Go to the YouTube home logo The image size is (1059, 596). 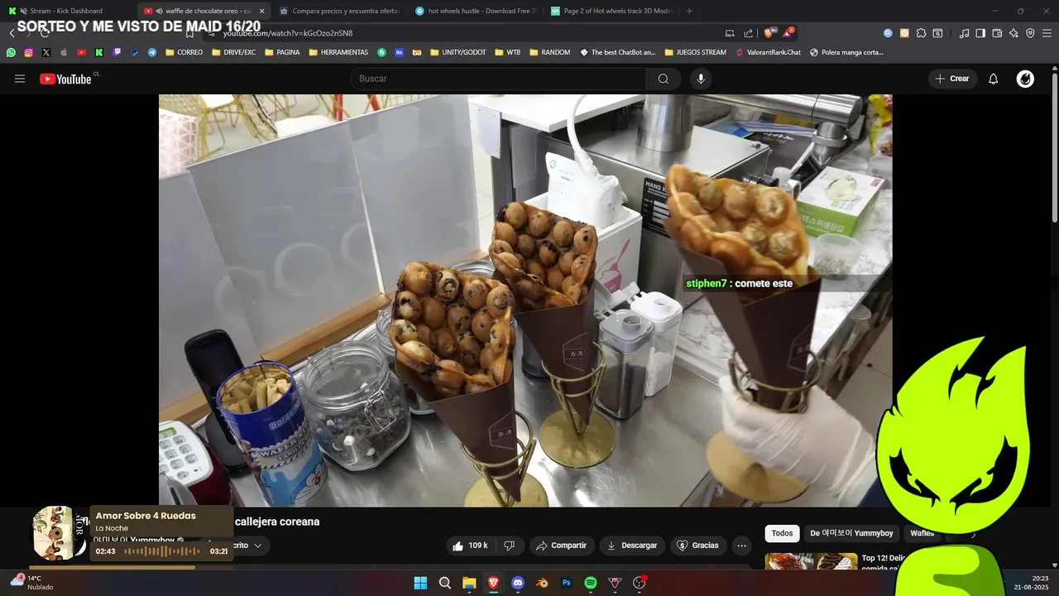coord(65,79)
